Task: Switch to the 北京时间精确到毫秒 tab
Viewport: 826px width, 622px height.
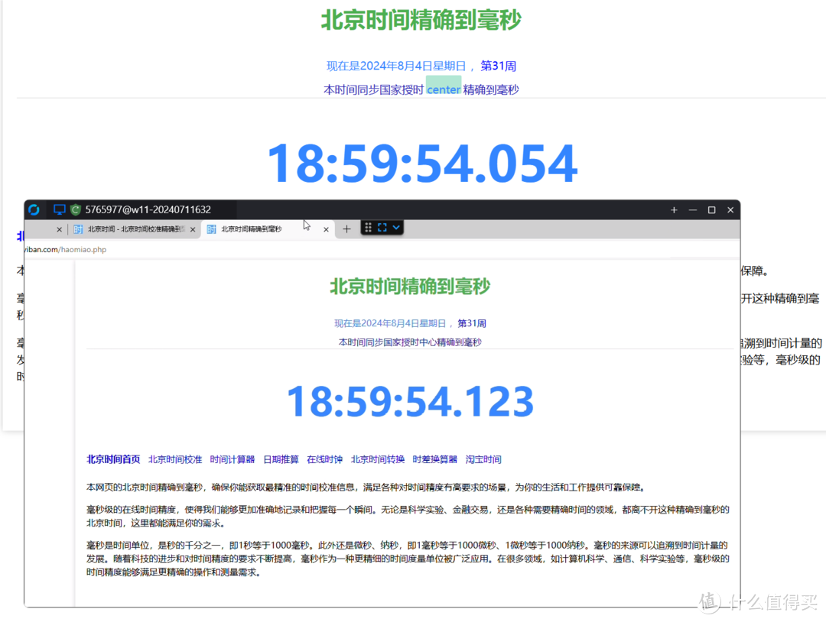Action: click(252, 228)
